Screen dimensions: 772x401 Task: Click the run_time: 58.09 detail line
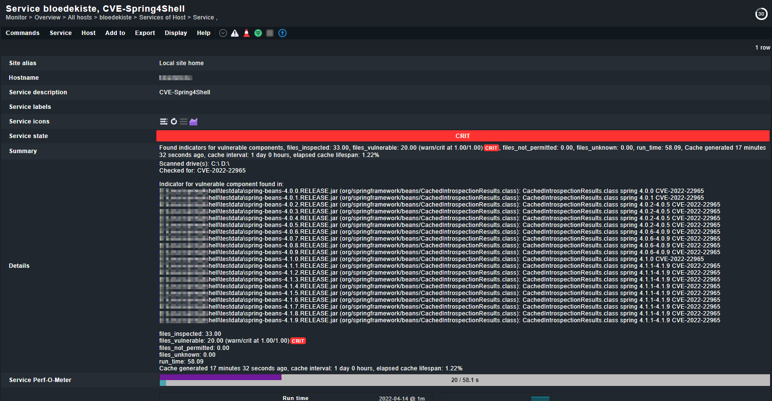(x=181, y=362)
